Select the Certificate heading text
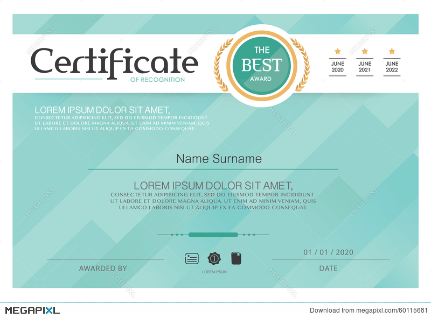 pyautogui.click(x=113, y=61)
